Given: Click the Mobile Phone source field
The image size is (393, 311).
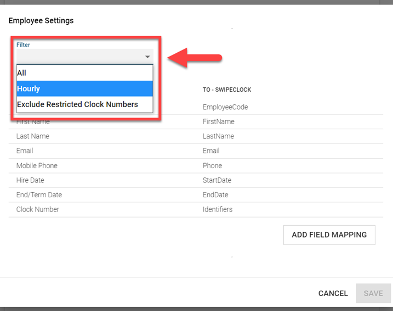Looking at the screenshot, I should (37, 165).
